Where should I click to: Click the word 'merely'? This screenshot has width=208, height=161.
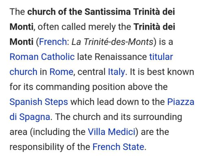[102, 27]
